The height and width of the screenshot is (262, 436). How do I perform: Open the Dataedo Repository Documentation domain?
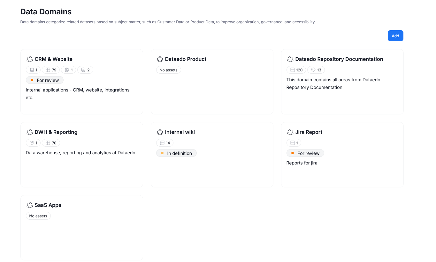pyautogui.click(x=339, y=59)
